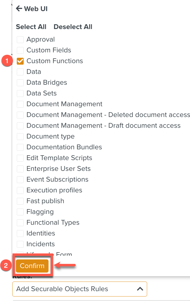This screenshot has width=190, height=301.
Task: Check the Document type checkbox
Action: pos(20,136)
